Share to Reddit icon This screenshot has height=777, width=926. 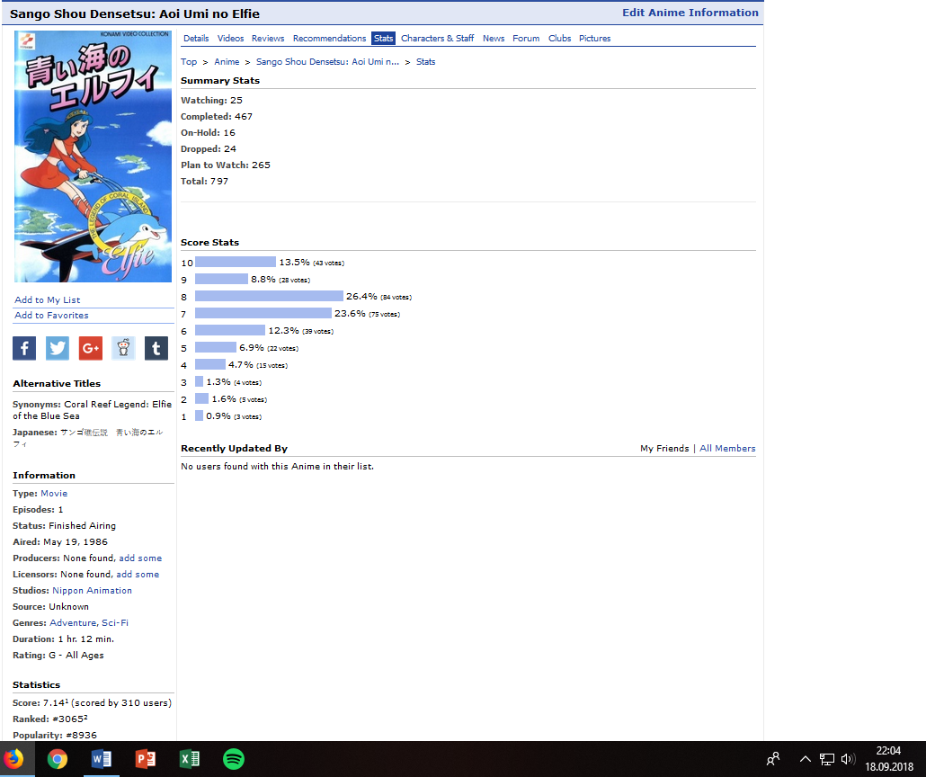pyautogui.click(x=123, y=348)
